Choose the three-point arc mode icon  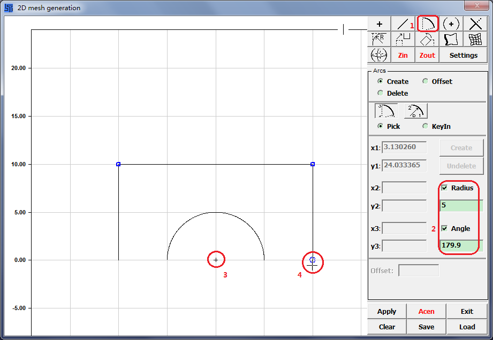(x=385, y=111)
